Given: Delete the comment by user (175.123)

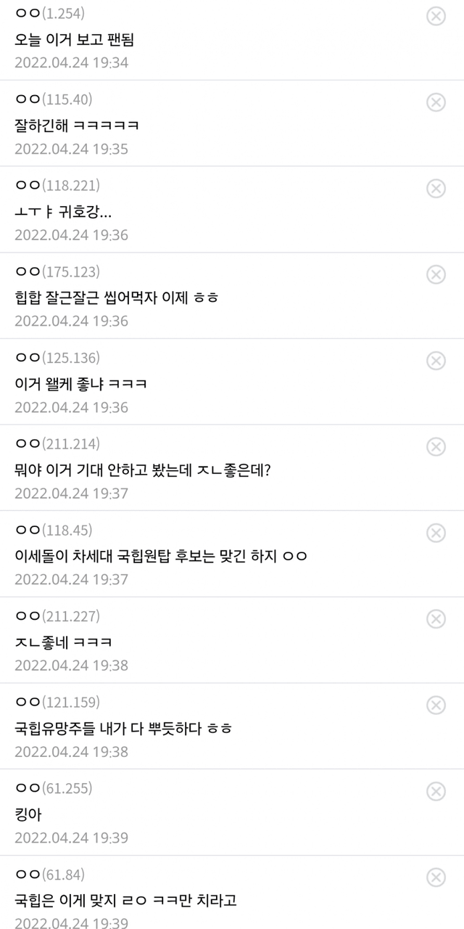Looking at the screenshot, I should click(436, 274).
